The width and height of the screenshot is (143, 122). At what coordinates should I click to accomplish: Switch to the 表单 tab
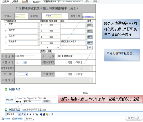(x=6, y=1)
